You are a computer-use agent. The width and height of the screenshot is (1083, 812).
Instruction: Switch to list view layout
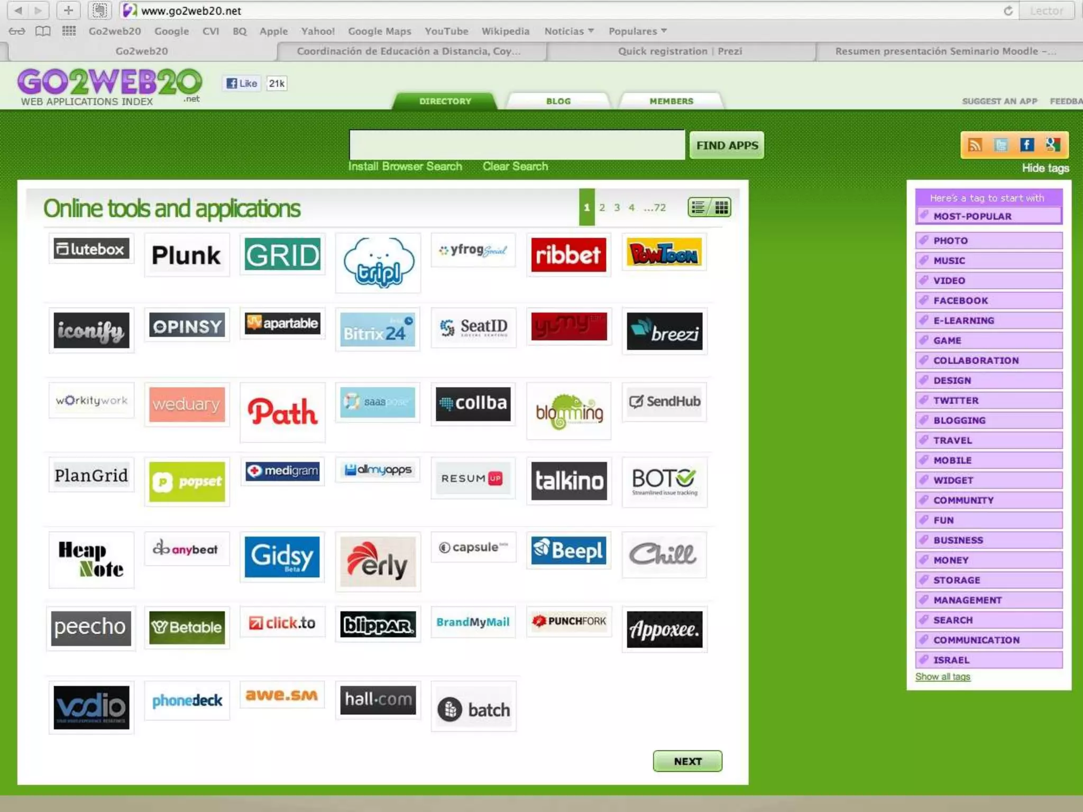tap(699, 207)
